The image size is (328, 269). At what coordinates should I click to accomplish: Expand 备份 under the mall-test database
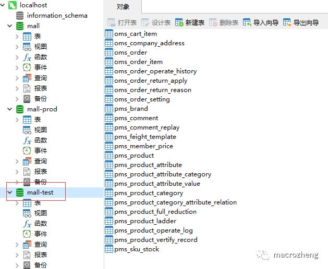click(17, 265)
